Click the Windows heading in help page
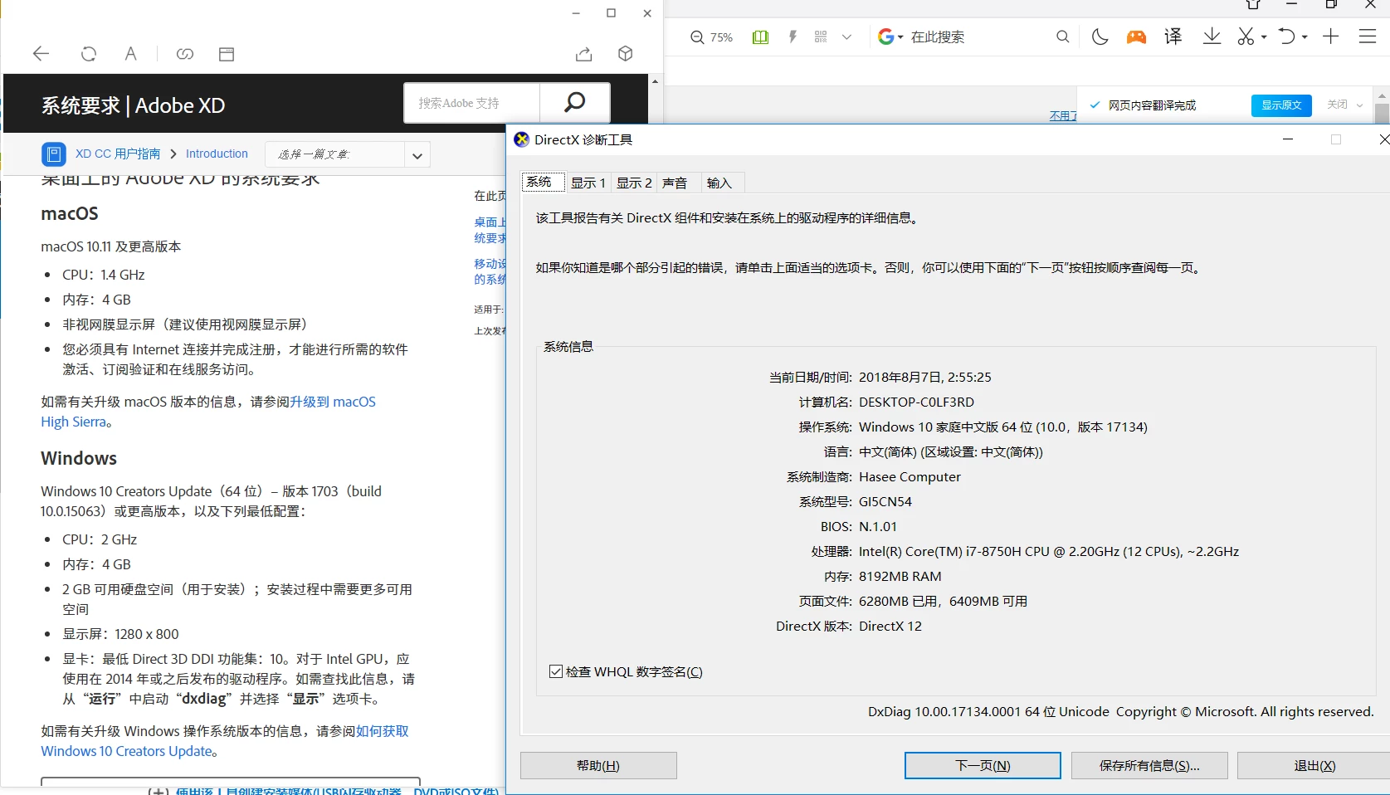Screen dimensions: 1390x795 [79, 458]
